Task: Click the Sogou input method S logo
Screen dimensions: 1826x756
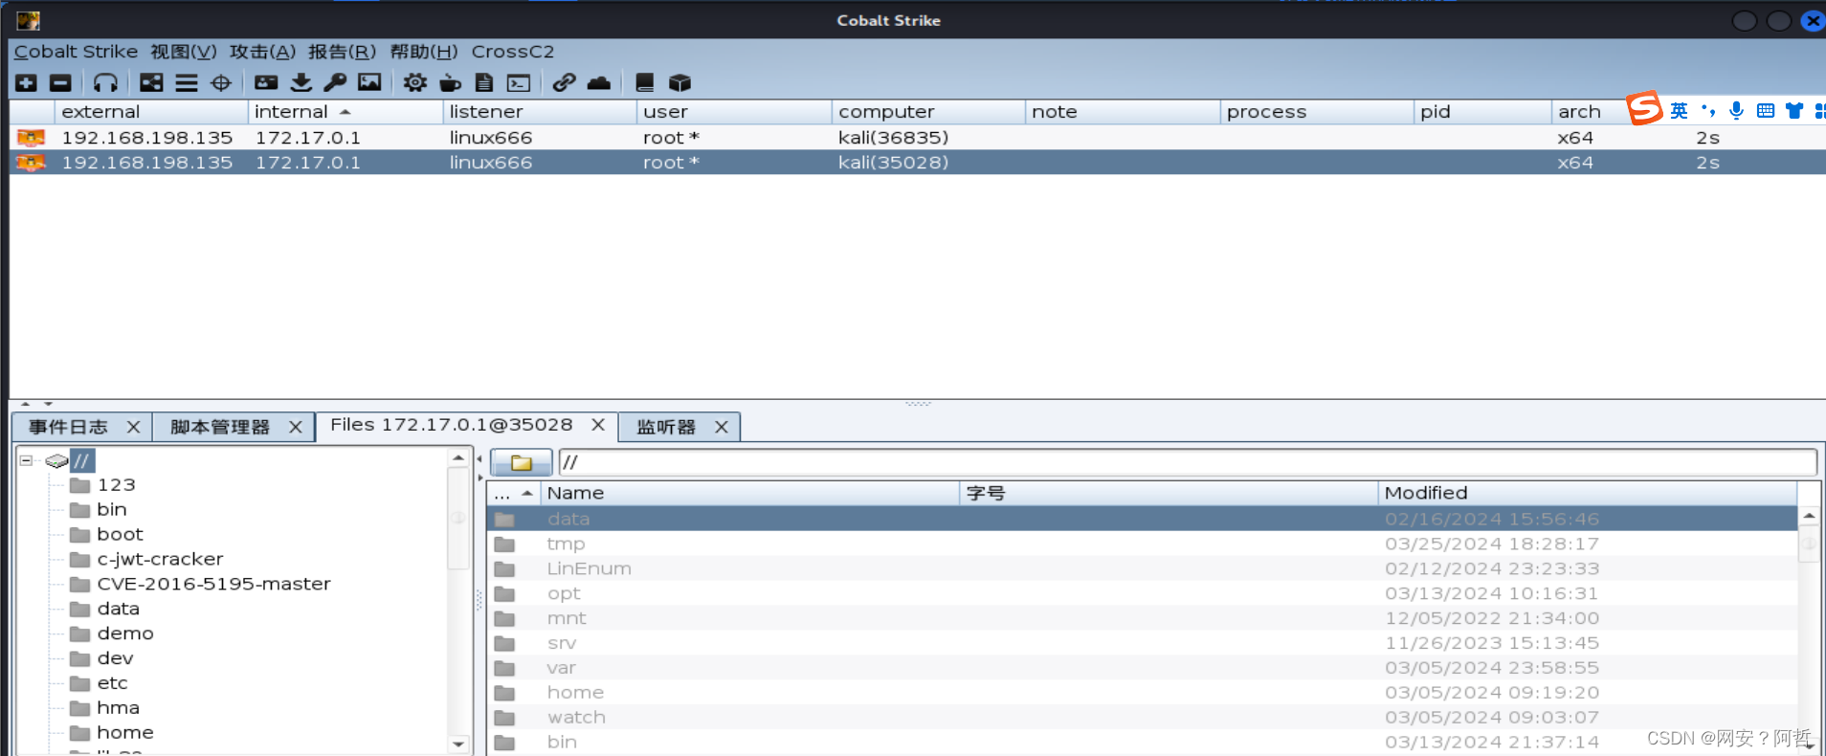Action: [1644, 108]
